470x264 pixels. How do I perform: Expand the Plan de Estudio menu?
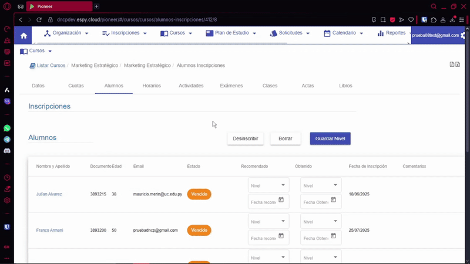point(231,33)
